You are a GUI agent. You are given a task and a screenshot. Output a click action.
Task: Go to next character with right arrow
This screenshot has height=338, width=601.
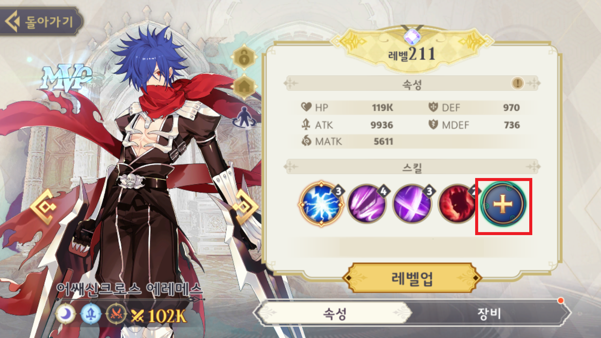(x=245, y=206)
